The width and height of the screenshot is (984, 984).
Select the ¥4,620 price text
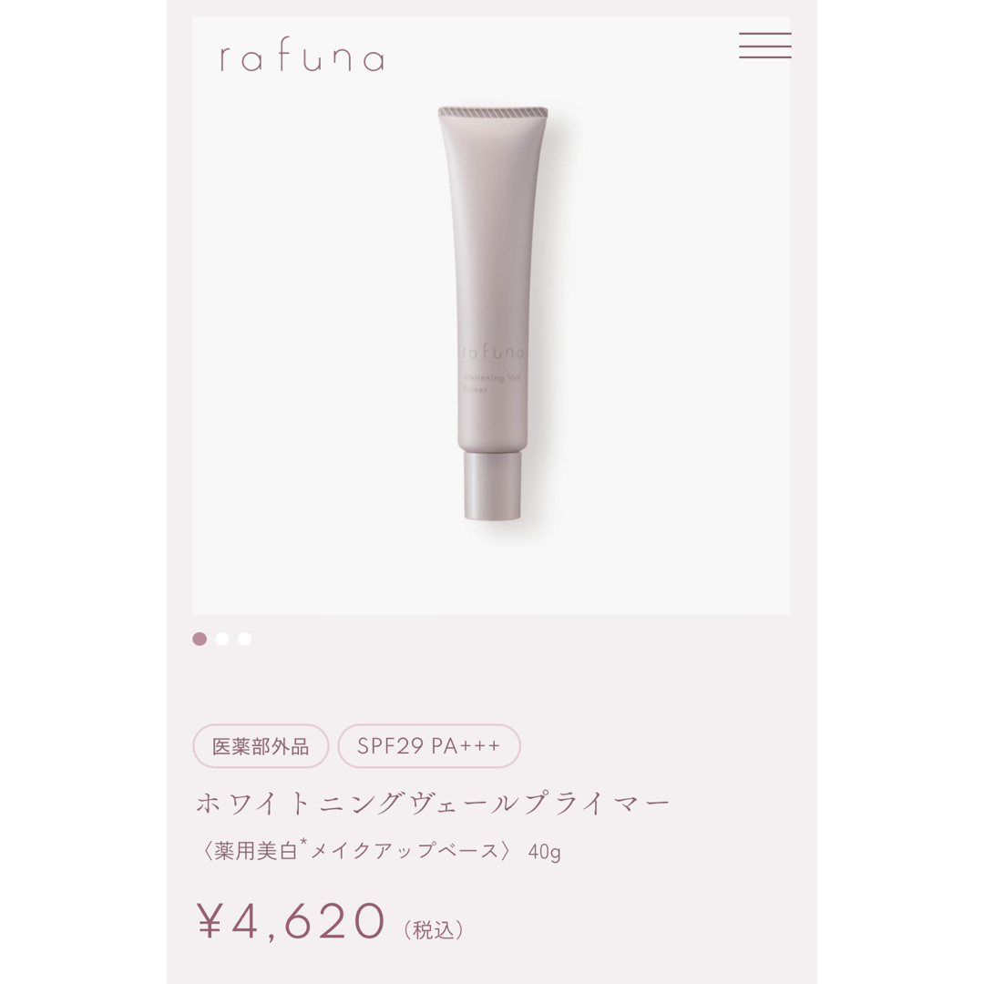click(291, 920)
